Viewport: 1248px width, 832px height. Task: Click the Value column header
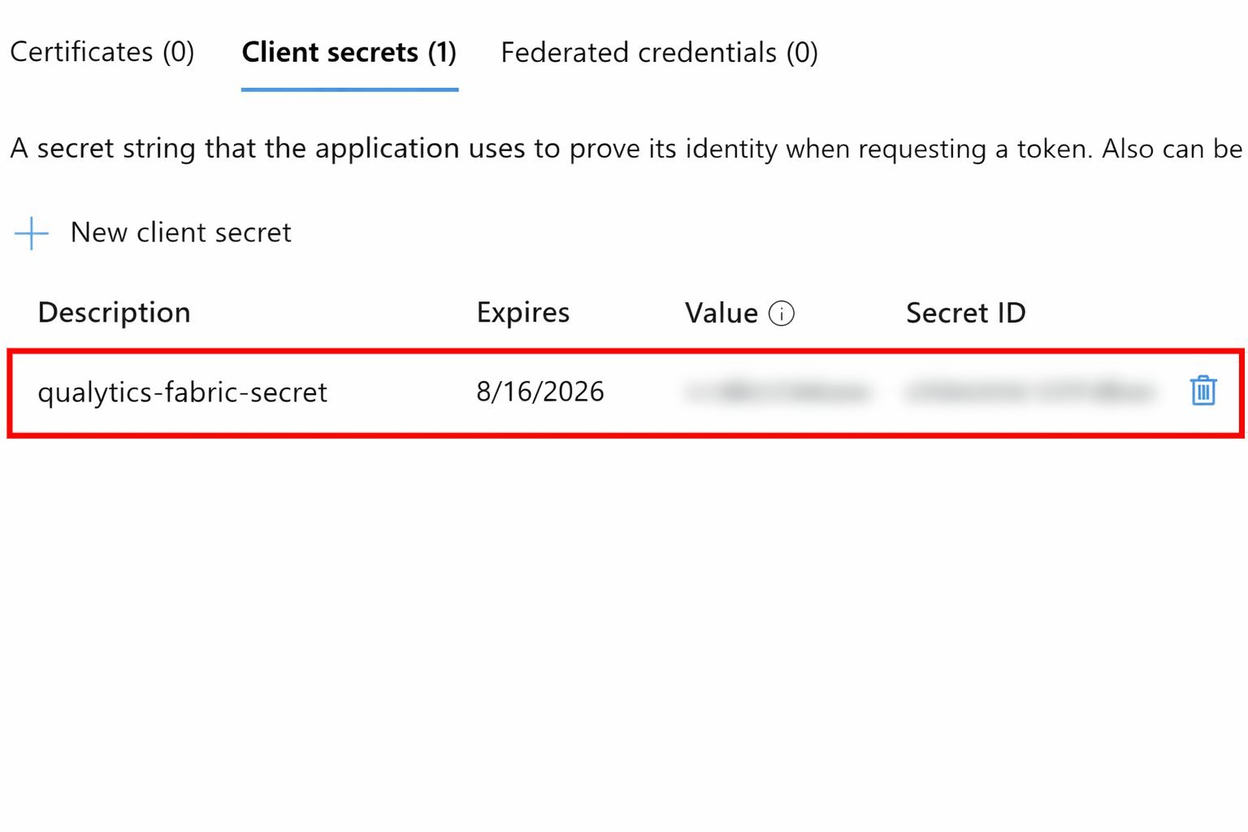[x=721, y=312]
